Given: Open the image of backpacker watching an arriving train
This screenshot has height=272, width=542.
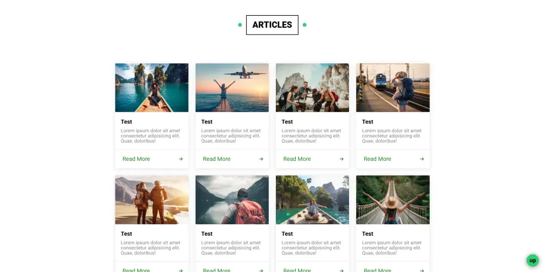Looking at the screenshot, I should click(392, 88).
